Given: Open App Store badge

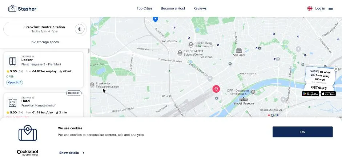Looking at the screenshot, I should [x=328, y=94].
